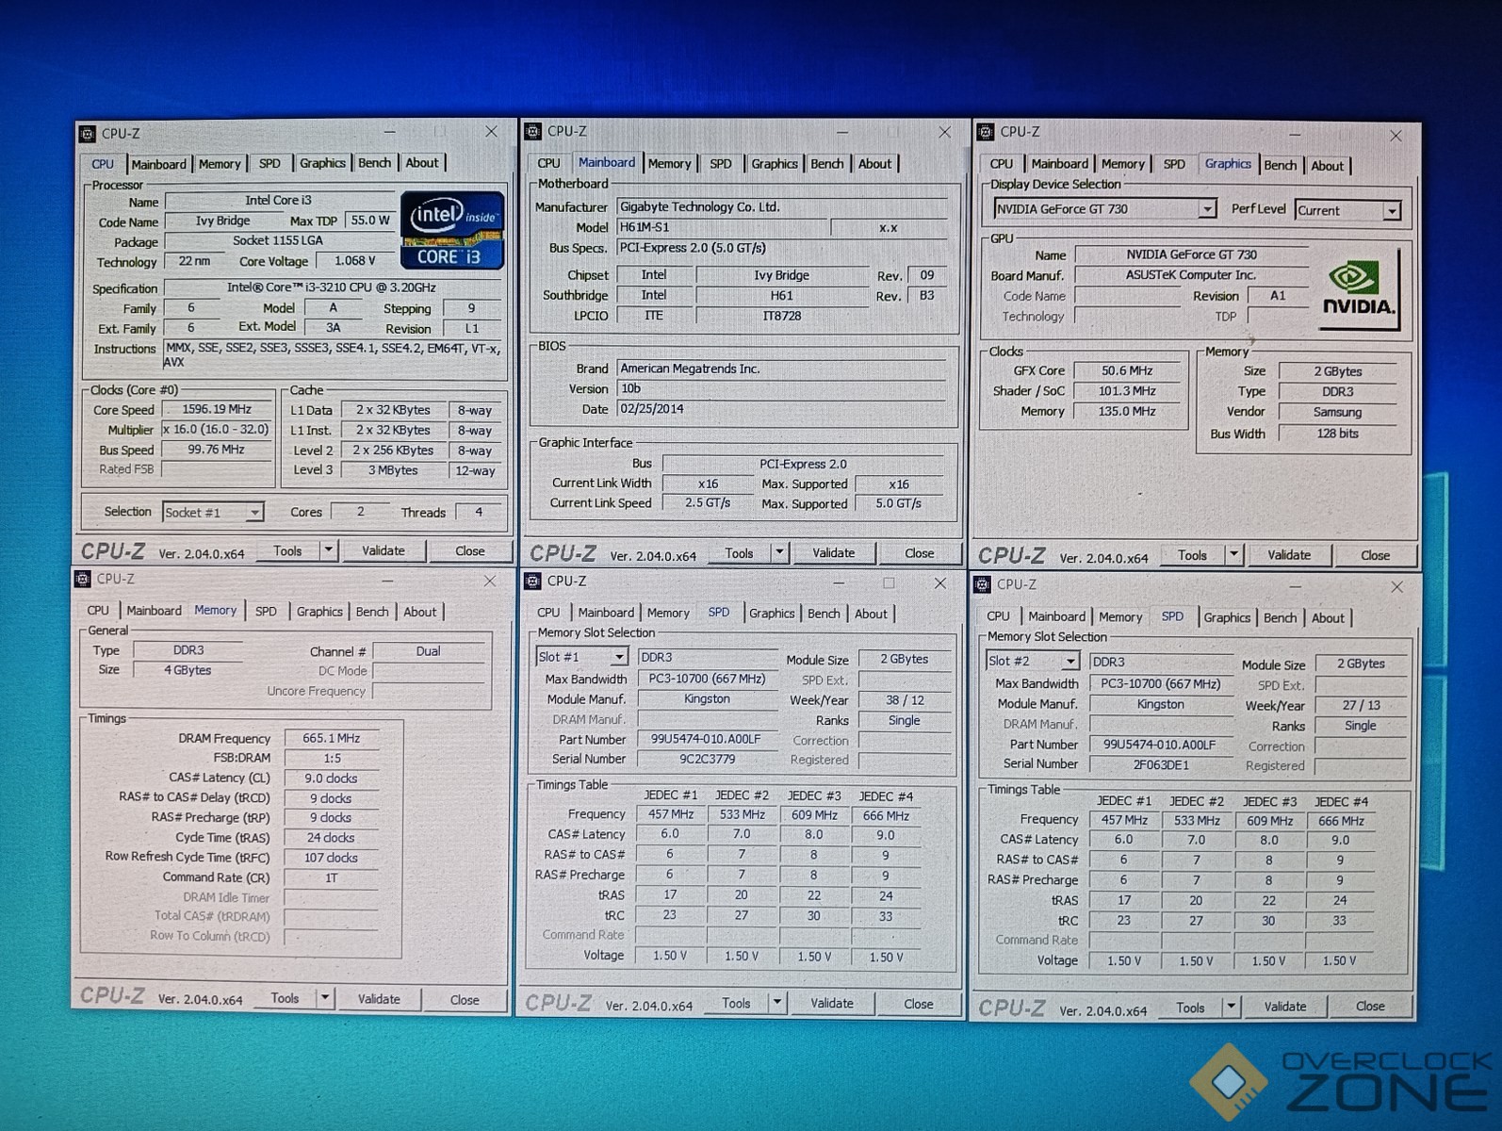The height and width of the screenshot is (1131, 1502).
Task: Close the window showing Slot #1 SPD
Action: pos(939,583)
